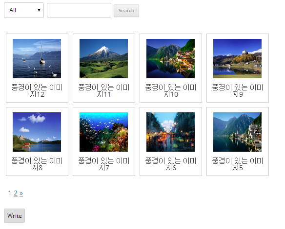Viewport: 285px width, 229px height.
Task: Click title 풍경이 있는 이미지7
Action: (x=104, y=164)
